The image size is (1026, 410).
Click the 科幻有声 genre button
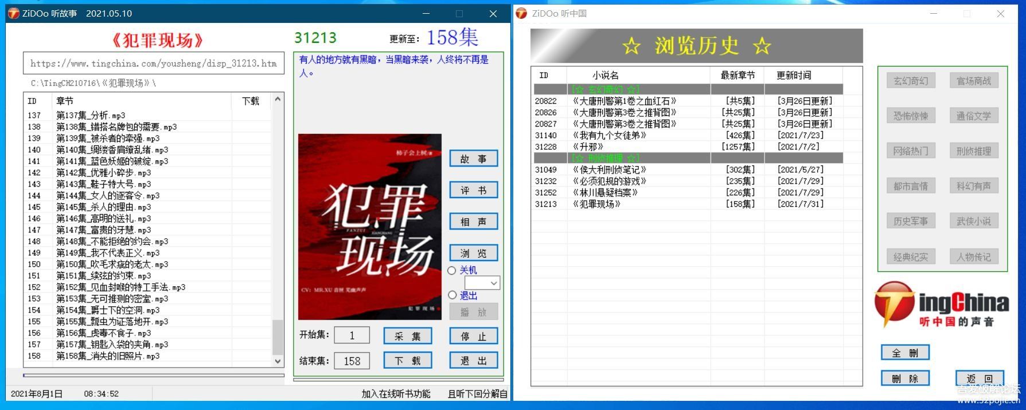[974, 186]
